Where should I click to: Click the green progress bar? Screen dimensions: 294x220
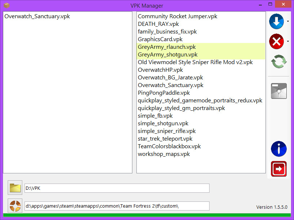(x=146, y=215)
